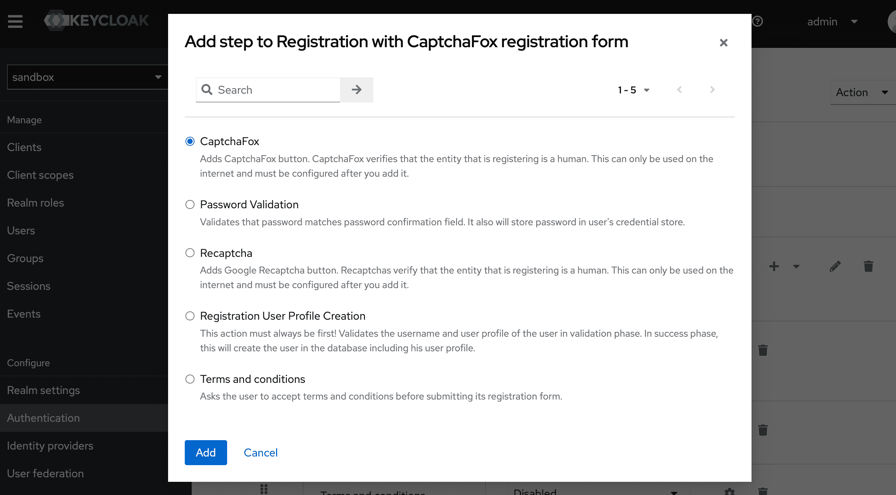Open the sandbox realm selector dropdown
Image resolution: width=896 pixels, height=495 pixels.
[87, 77]
